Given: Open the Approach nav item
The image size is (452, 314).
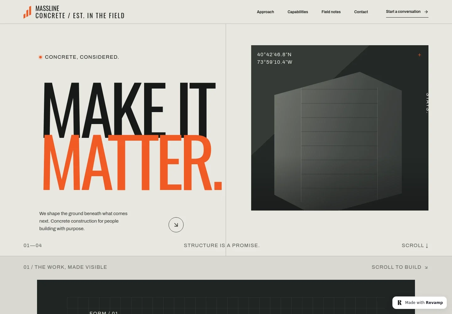Looking at the screenshot, I should tap(265, 12).
